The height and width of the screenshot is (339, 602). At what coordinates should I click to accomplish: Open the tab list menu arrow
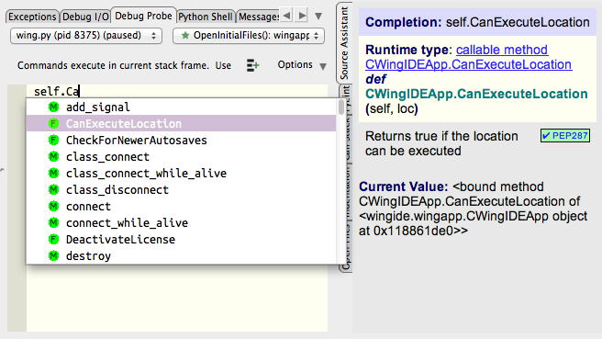pyautogui.click(x=318, y=17)
